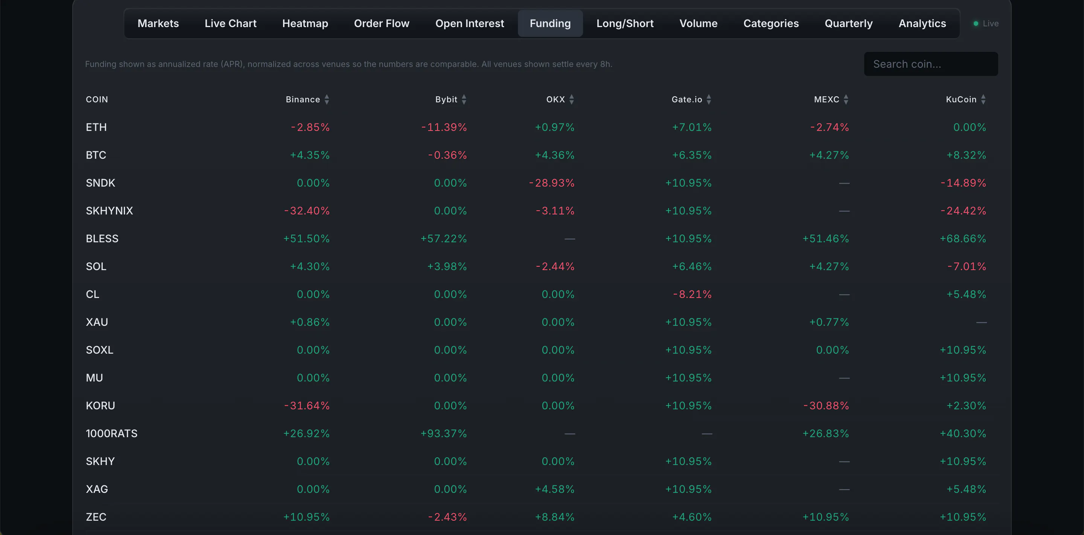Click ETH Gate.io rate +7.01%
Viewport: 1084px width, 535px height.
pyautogui.click(x=692, y=127)
